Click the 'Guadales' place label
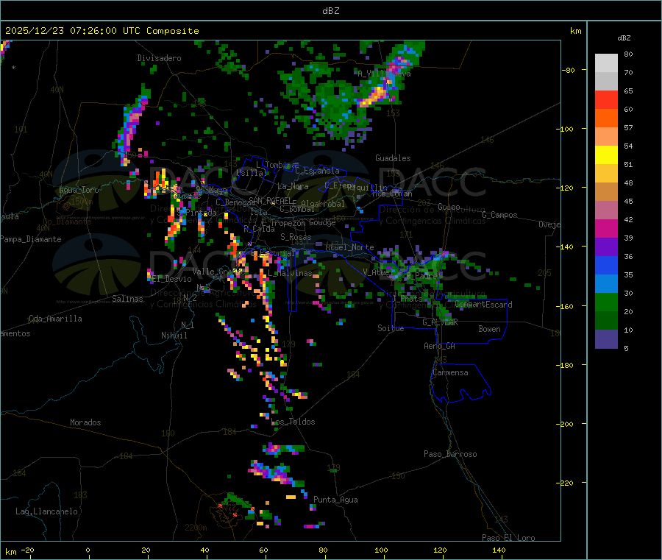The height and width of the screenshot is (560, 662). click(x=393, y=158)
